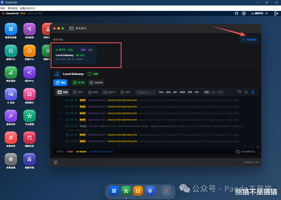The height and width of the screenshot is (200, 281).
Task: Expand the 23:10:49 WARN log entry arrow
Action: click(241, 120)
